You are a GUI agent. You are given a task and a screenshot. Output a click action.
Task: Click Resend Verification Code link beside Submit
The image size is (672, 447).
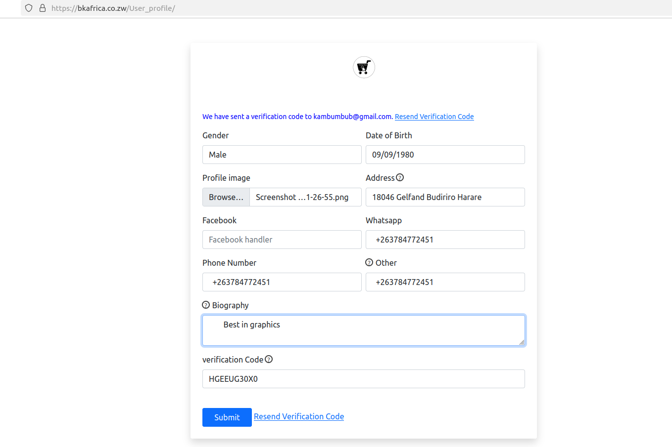coord(299,416)
